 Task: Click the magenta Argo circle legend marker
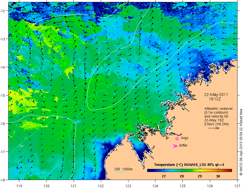coord(177,139)
